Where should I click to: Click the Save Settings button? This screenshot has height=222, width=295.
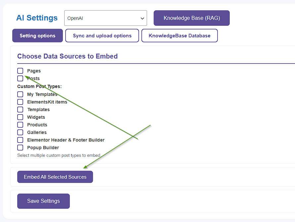pos(43,201)
